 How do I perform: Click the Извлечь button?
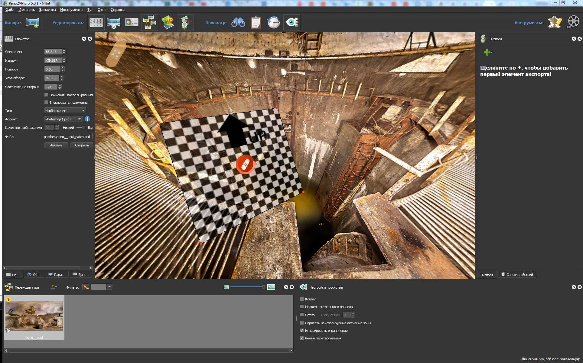56,145
